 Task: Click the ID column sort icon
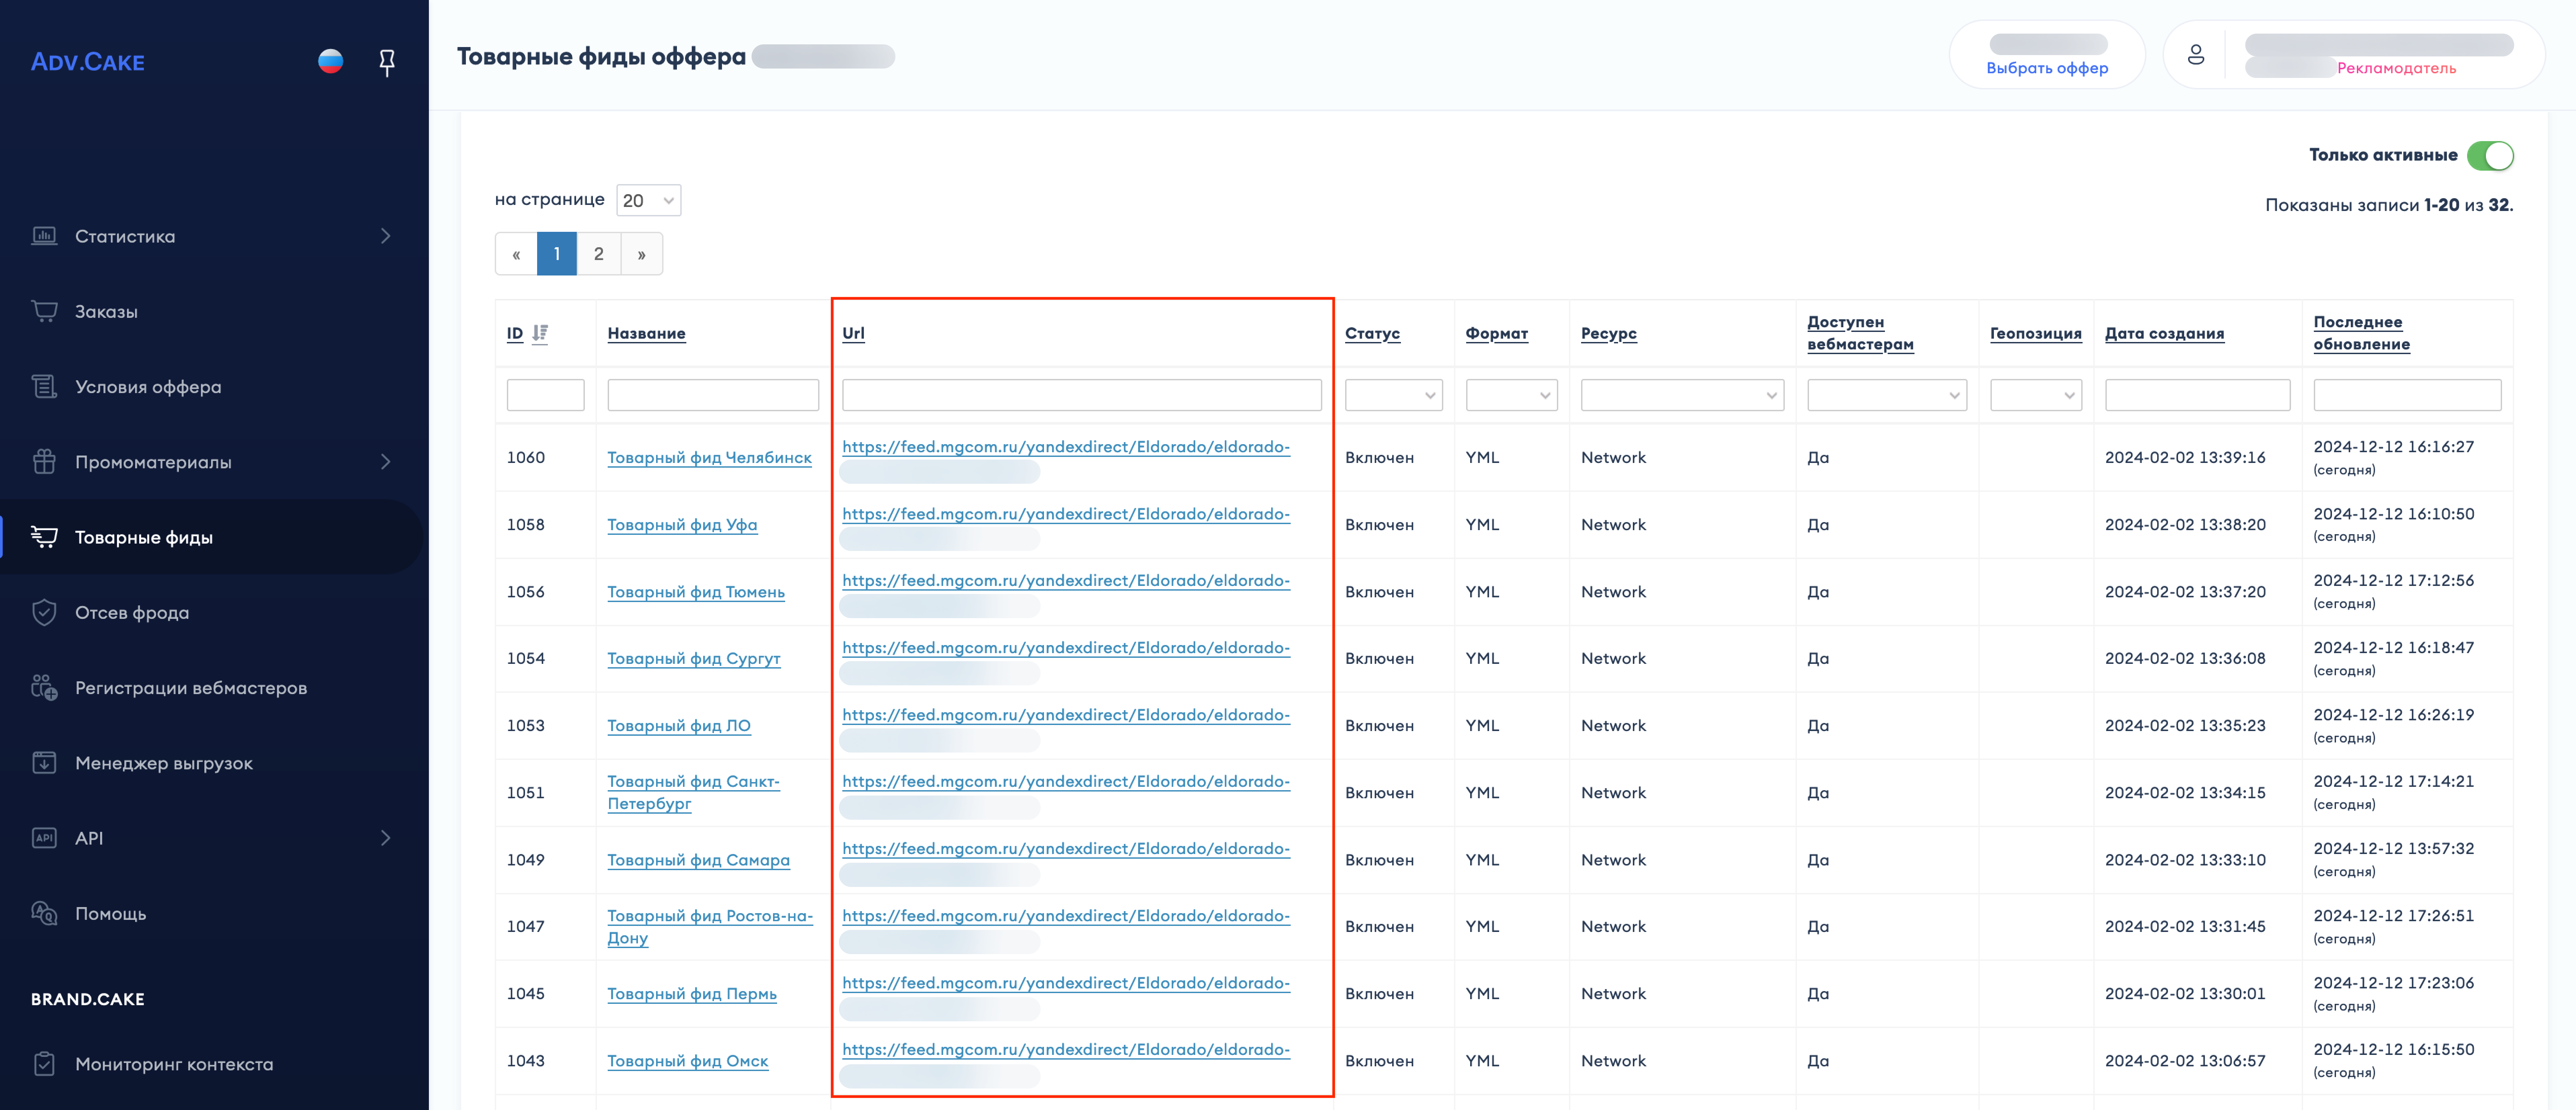[x=540, y=334]
